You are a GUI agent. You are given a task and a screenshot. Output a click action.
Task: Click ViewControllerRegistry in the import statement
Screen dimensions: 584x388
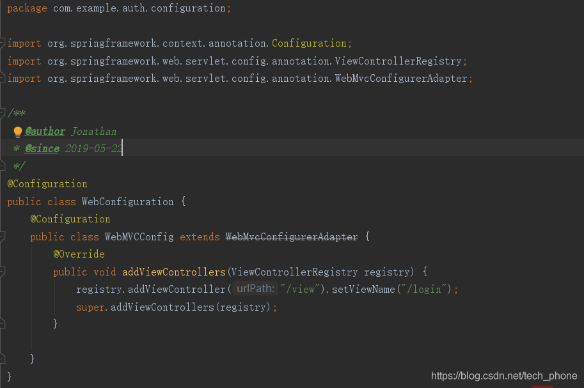[398, 61]
